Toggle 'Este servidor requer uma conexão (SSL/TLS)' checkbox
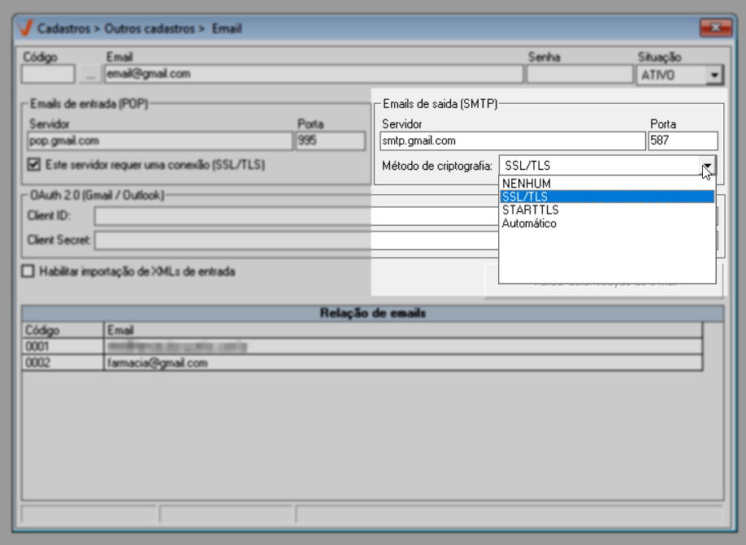The image size is (746, 545). [x=34, y=165]
